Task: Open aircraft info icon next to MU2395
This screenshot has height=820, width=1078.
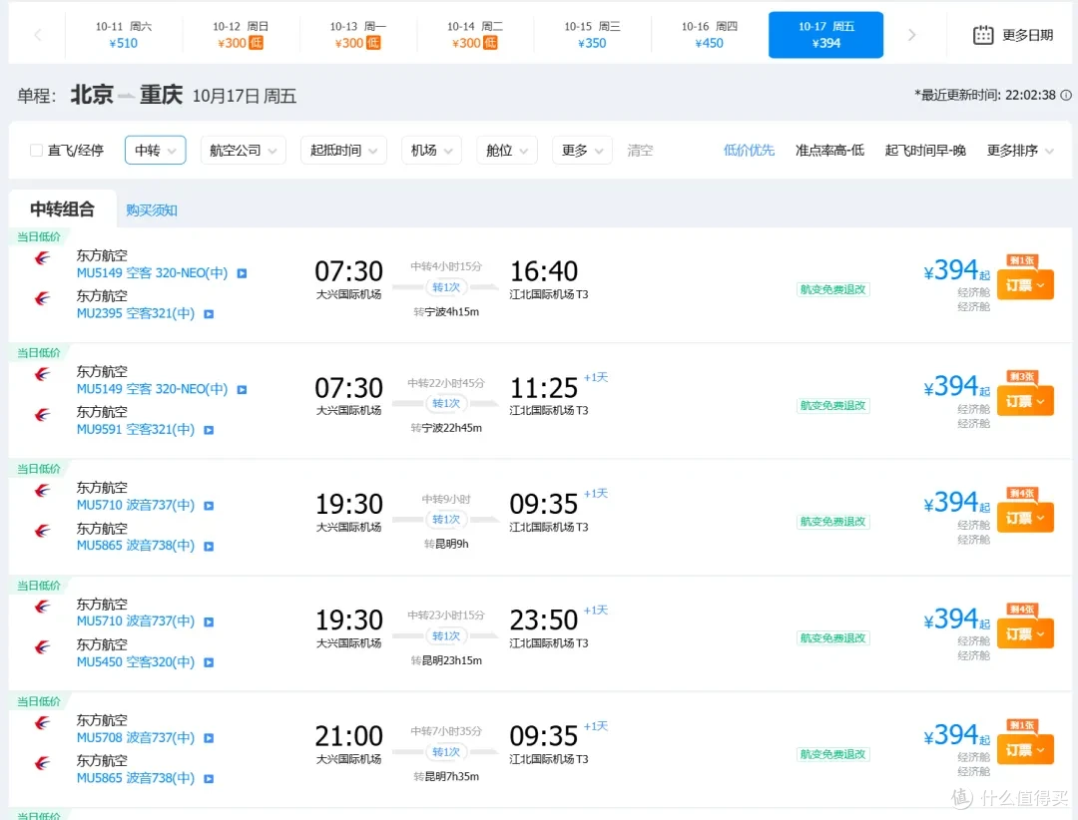Action: (209, 314)
